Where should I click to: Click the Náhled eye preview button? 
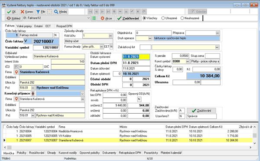tap(13, 18)
